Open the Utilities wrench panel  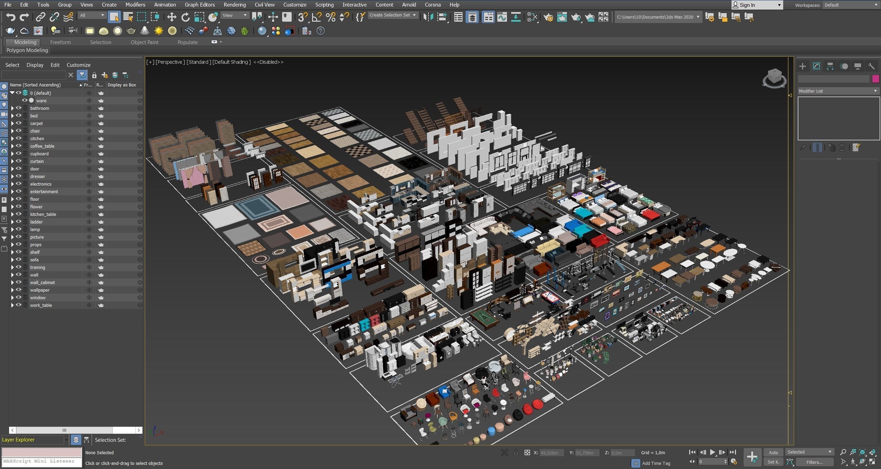[x=871, y=66]
